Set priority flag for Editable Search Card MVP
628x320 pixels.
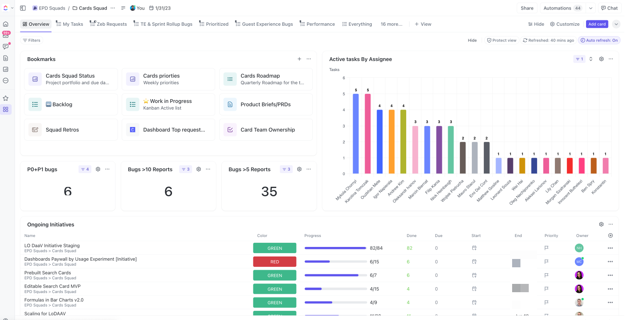coord(547,289)
